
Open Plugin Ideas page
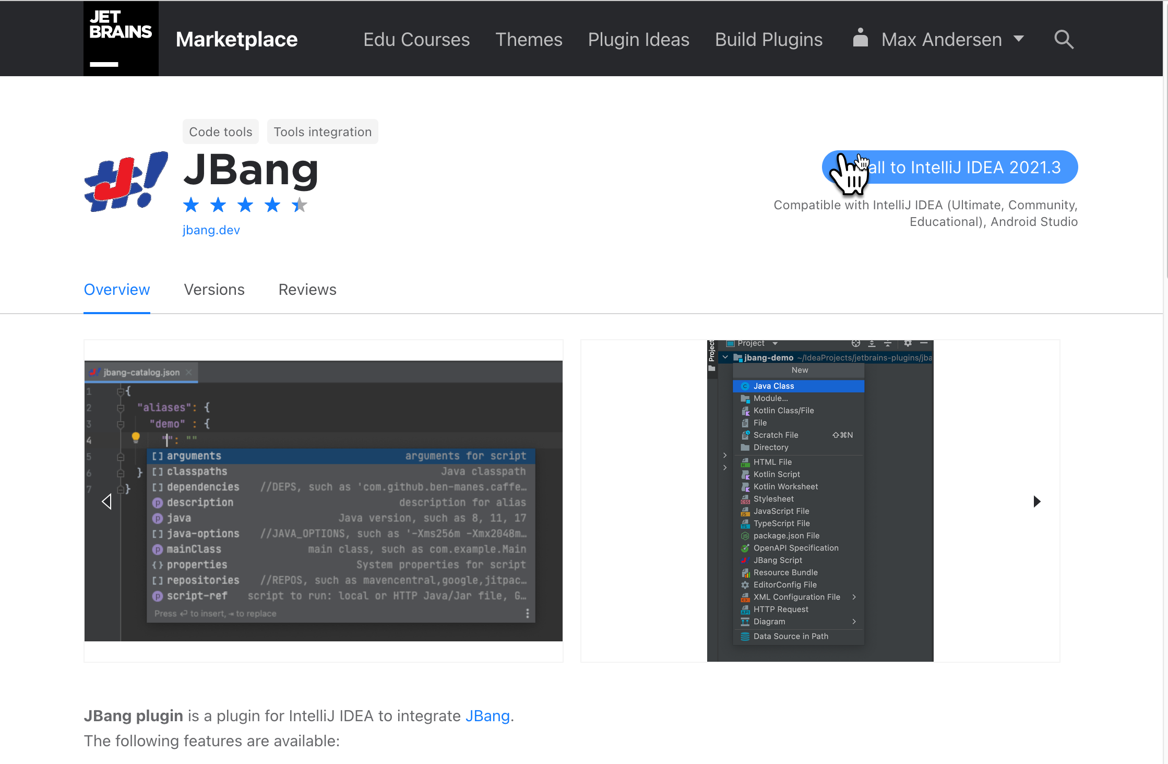[638, 40]
